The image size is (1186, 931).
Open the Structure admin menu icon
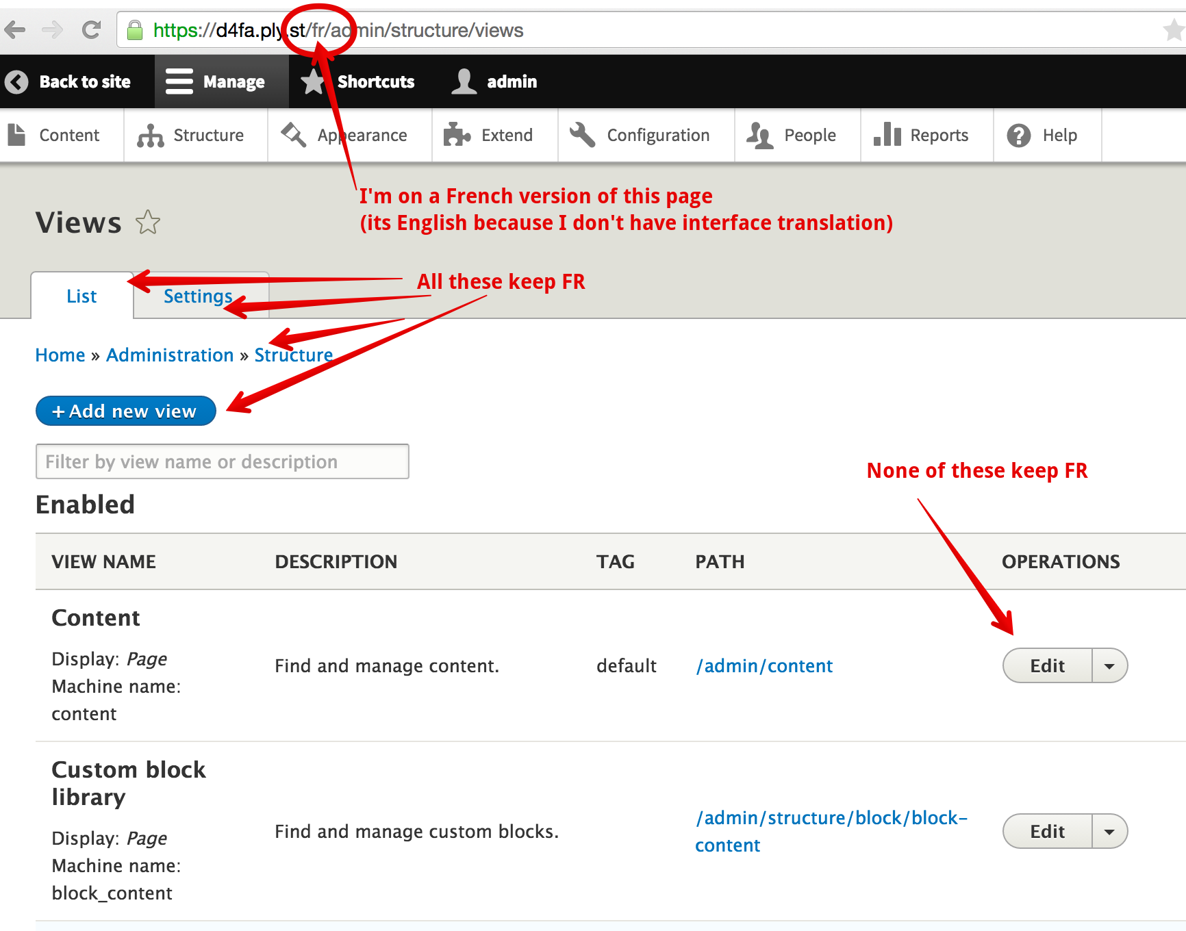(x=150, y=136)
